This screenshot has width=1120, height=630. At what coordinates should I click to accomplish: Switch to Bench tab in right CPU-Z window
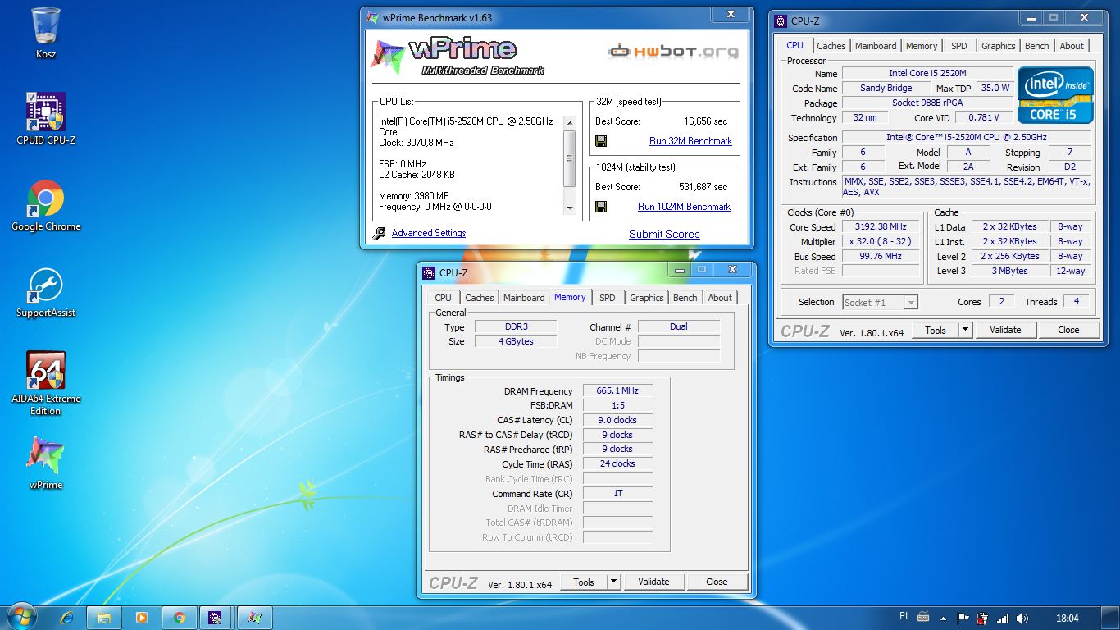1036,46
